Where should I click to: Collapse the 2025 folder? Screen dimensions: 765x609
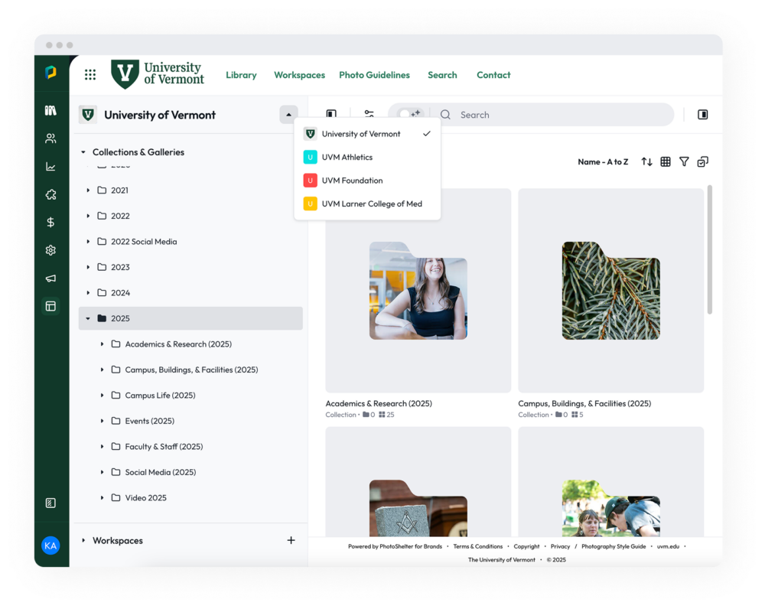click(88, 318)
